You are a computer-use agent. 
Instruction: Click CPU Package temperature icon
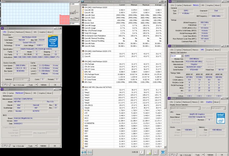(x=83, y=64)
